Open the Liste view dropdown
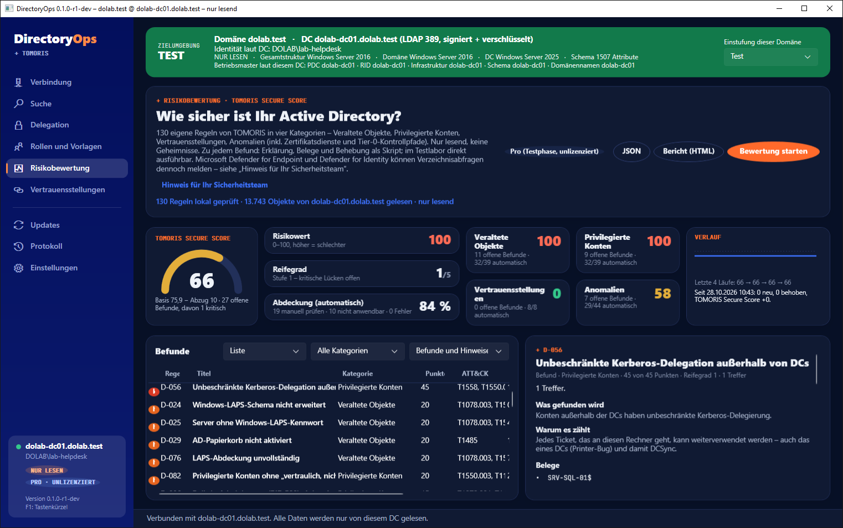The image size is (843, 528). point(264,351)
